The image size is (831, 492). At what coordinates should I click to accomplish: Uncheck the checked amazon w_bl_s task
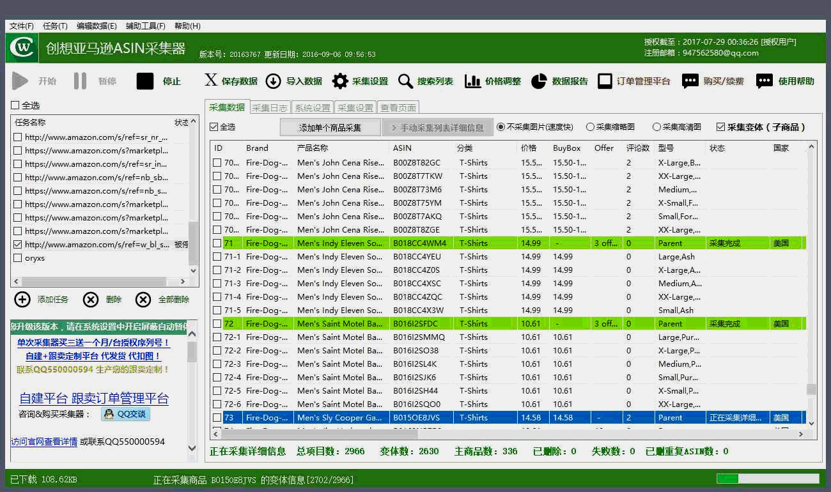pyautogui.click(x=18, y=245)
